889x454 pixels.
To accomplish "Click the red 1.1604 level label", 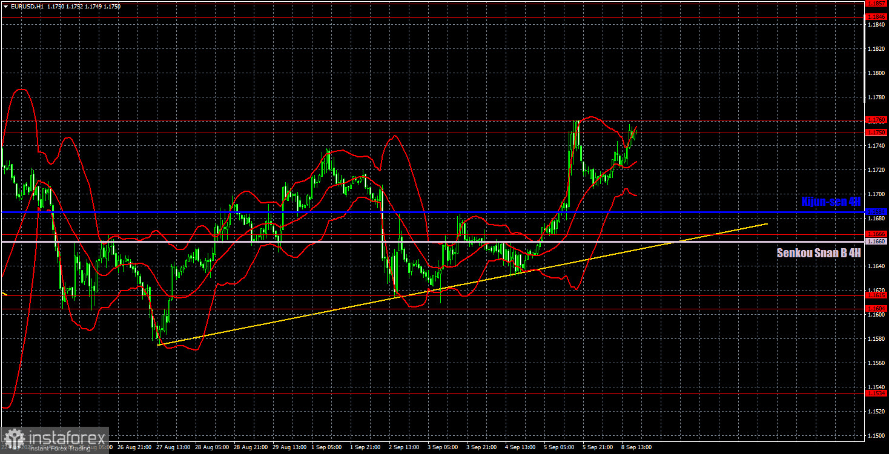I will (876, 309).
